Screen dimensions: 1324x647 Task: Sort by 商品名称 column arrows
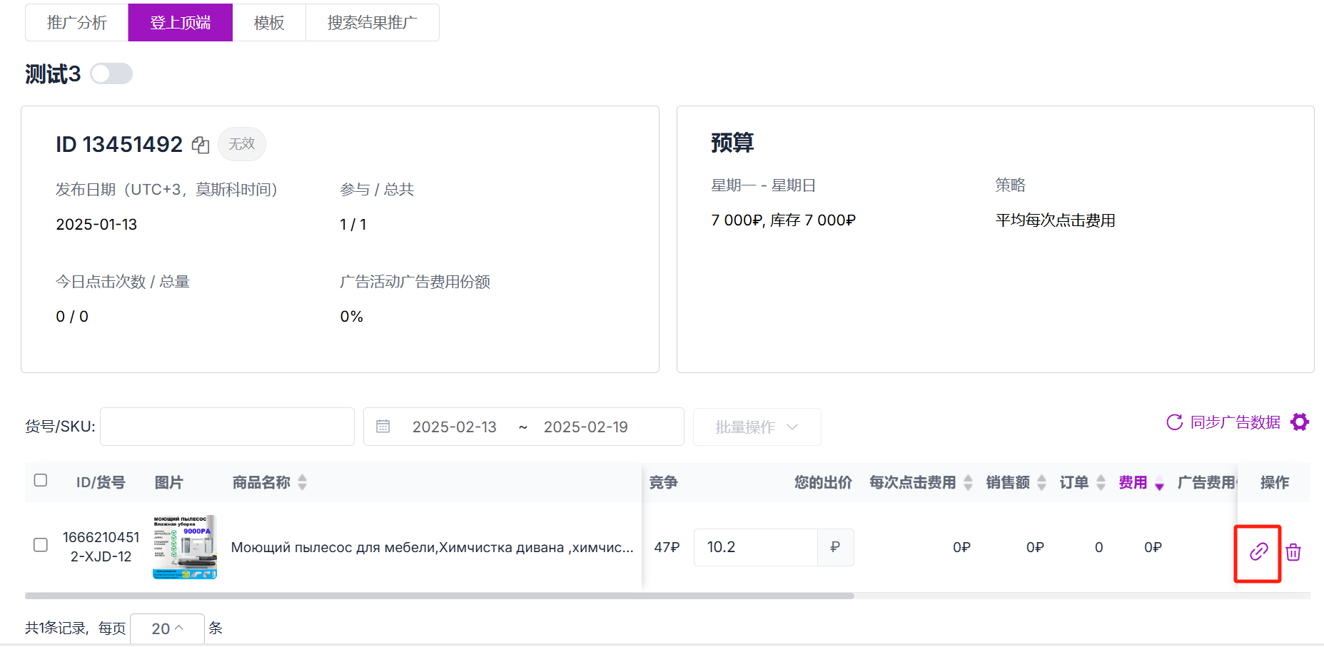pyautogui.click(x=303, y=482)
